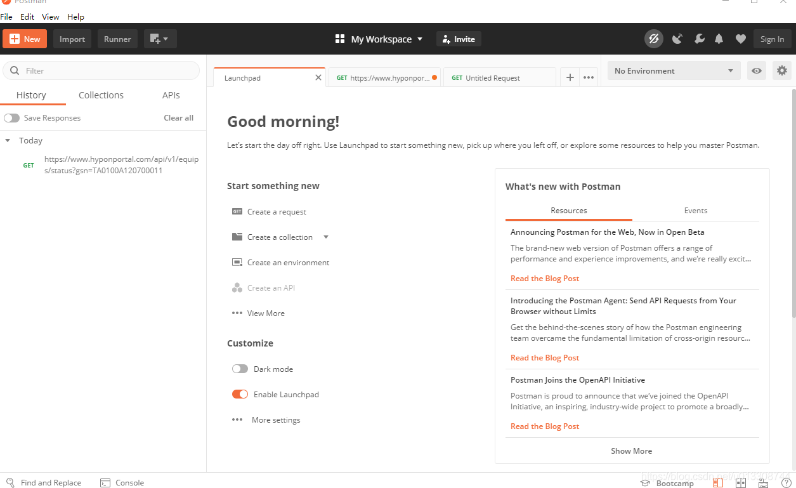Read the Postman for the Web blog post
This screenshot has height=488, width=796.
[x=545, y=279]
